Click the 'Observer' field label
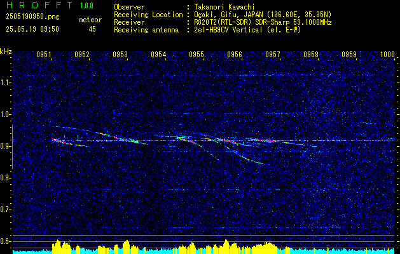This screenshot has height=254, width=400. click(129, 7)
